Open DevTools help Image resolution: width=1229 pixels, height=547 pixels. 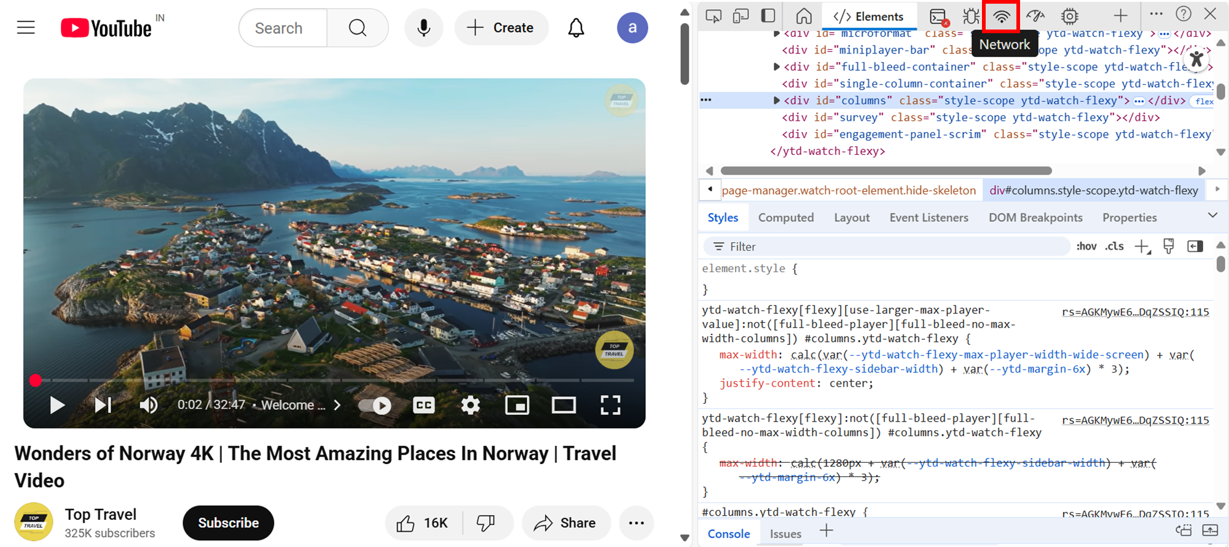[x=1184, y=14]
